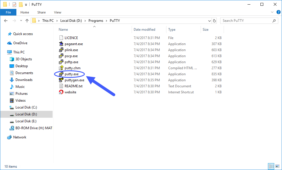Select the puttygen.exe icon
282x170 pixels.
click(61, 80)
